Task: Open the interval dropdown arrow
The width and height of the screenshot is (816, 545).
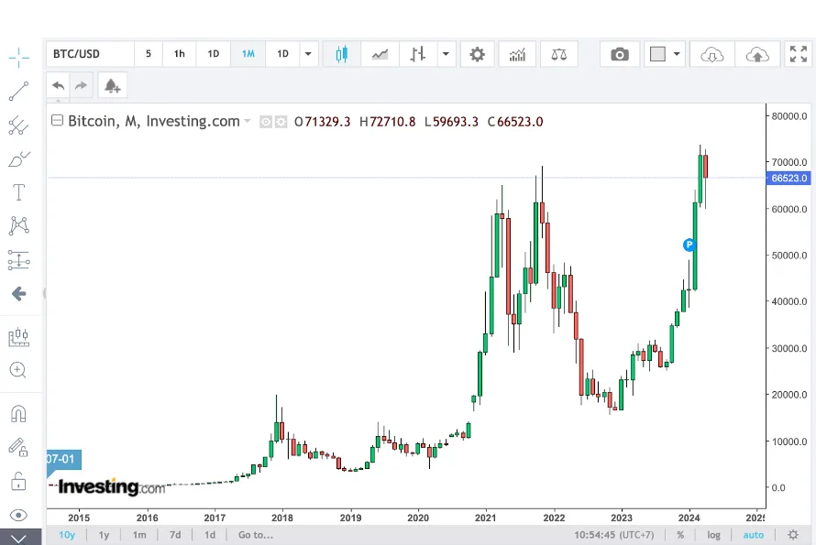Action: point(308,53)
